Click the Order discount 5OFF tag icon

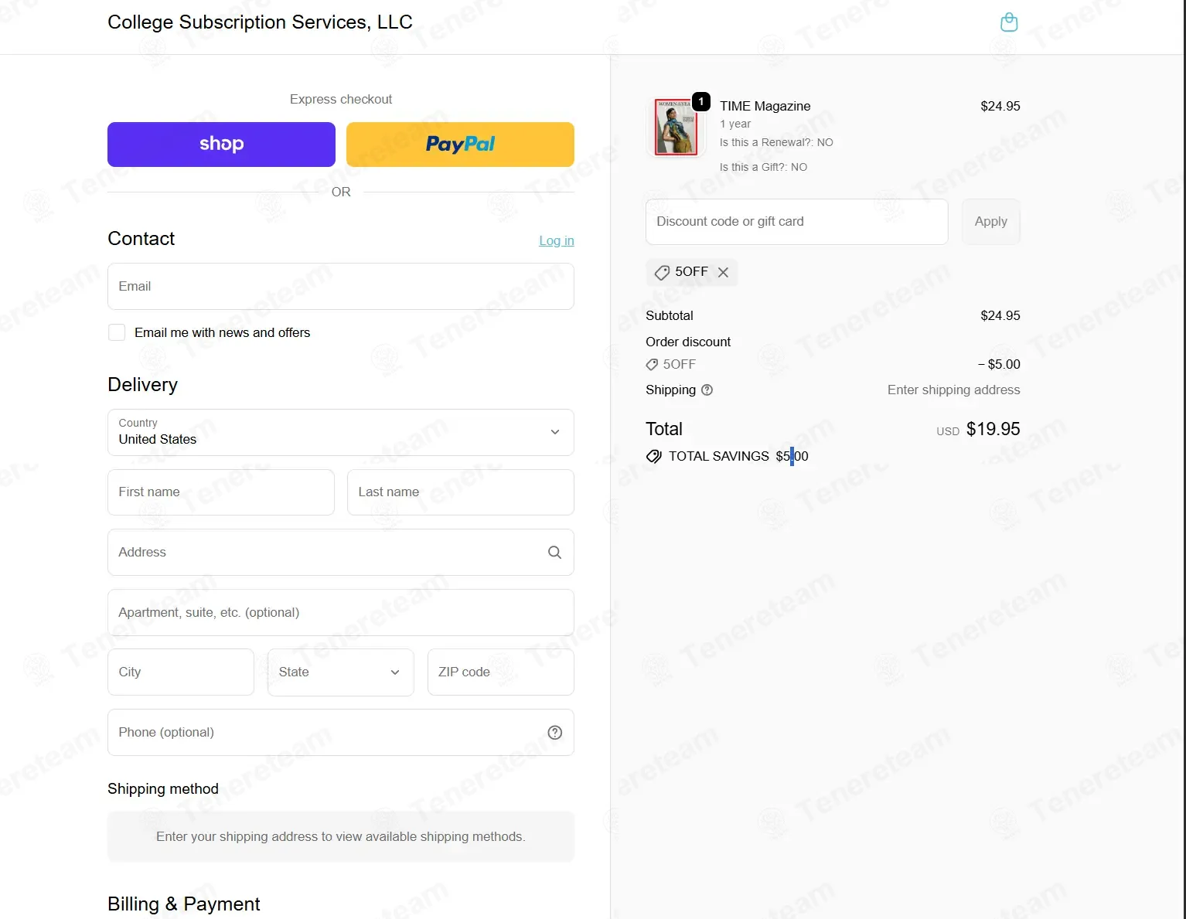[x=652, y=365]
